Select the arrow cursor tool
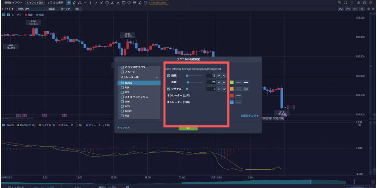 [69, 3]
